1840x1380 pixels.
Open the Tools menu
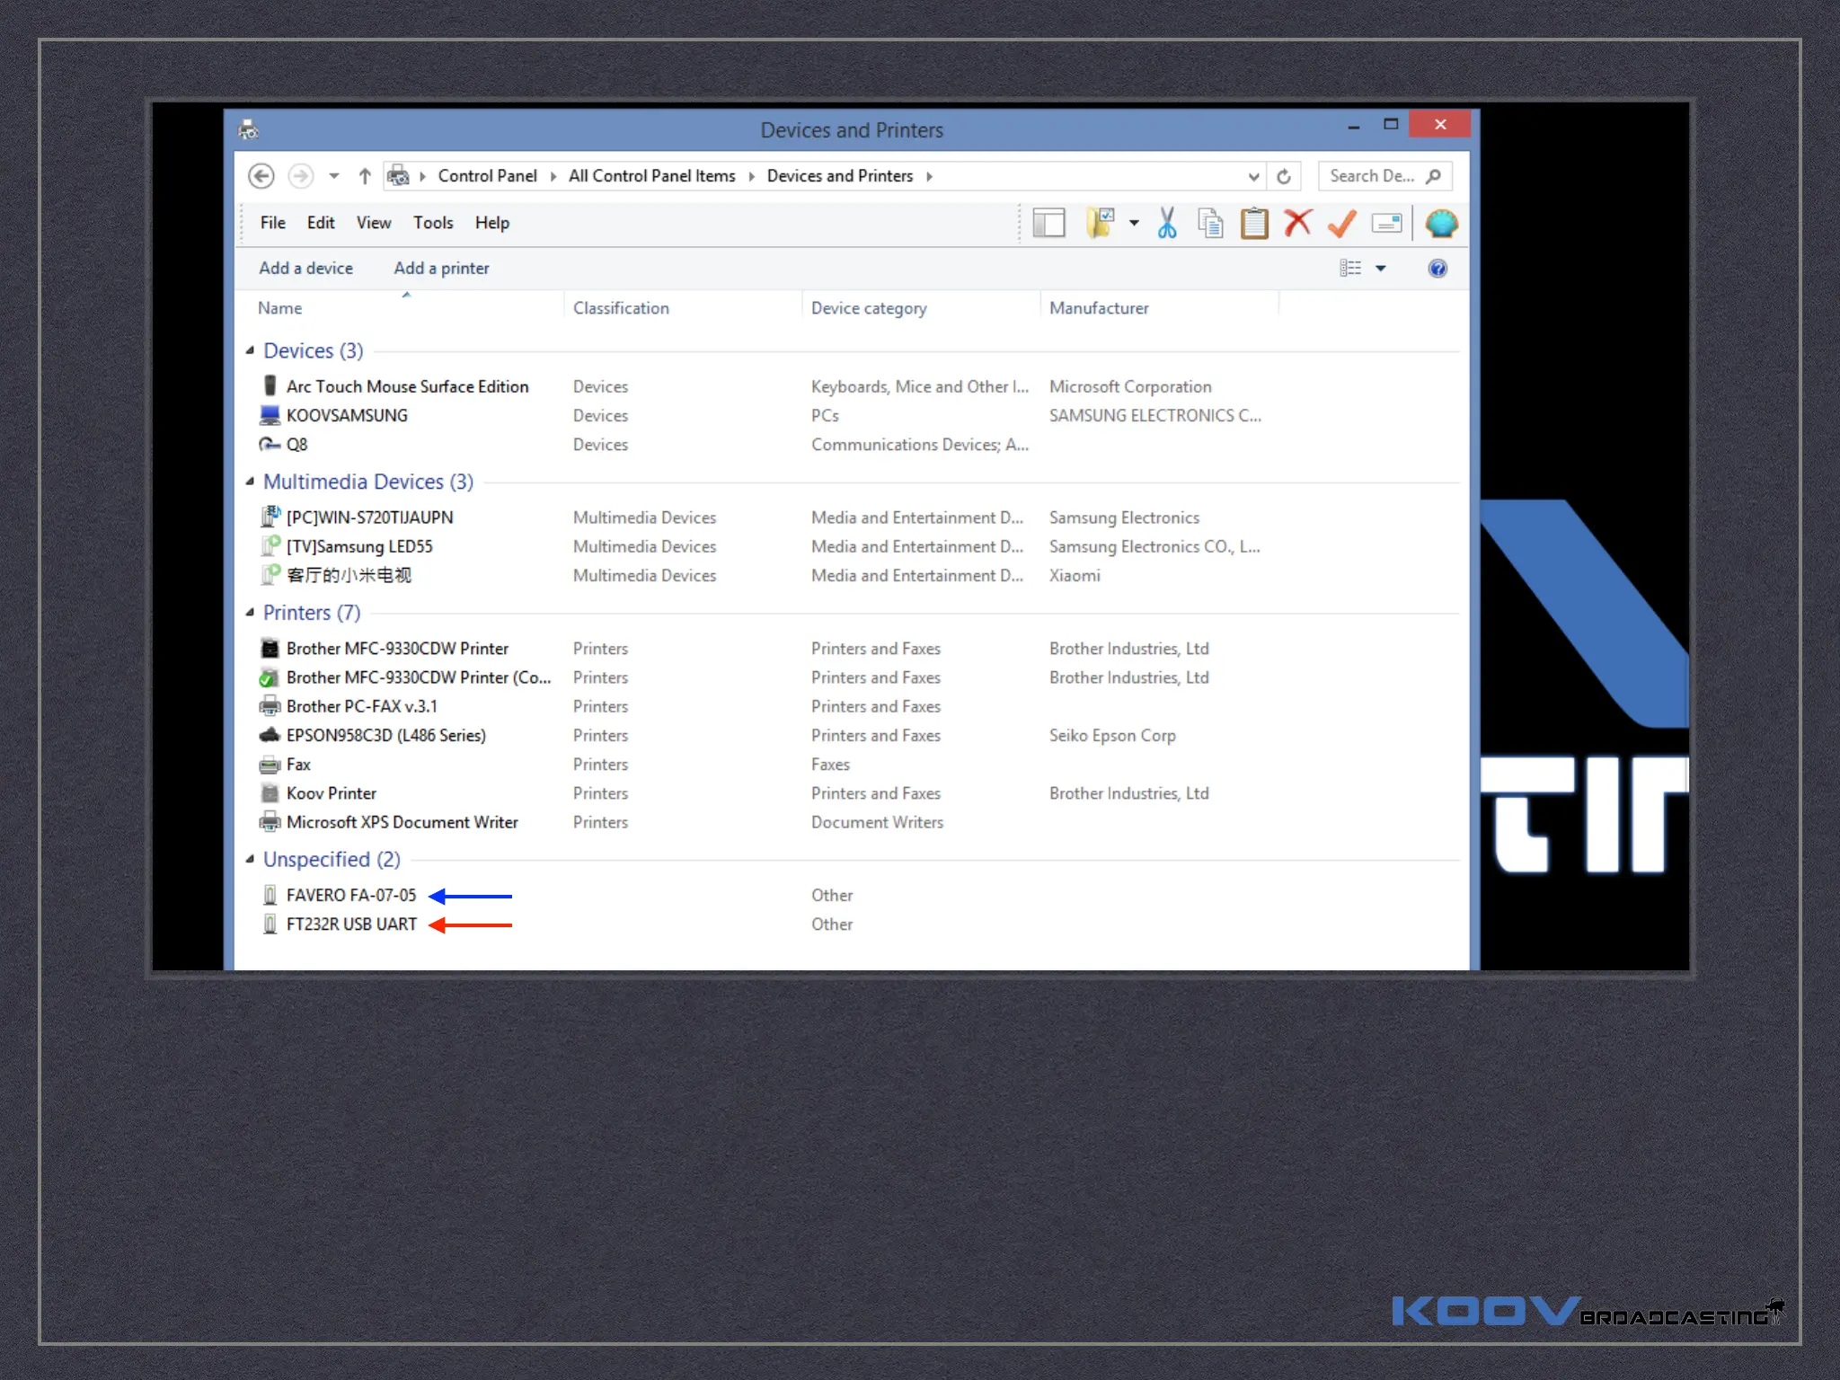[x=432, y=223]
